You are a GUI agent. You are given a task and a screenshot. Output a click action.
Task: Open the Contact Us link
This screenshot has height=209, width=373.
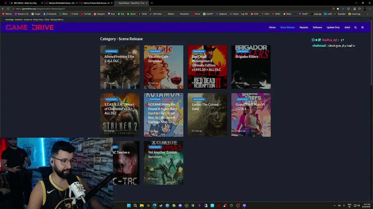28,20
